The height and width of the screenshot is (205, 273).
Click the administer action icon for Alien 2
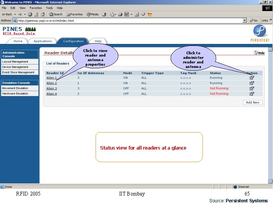point(252,83)
